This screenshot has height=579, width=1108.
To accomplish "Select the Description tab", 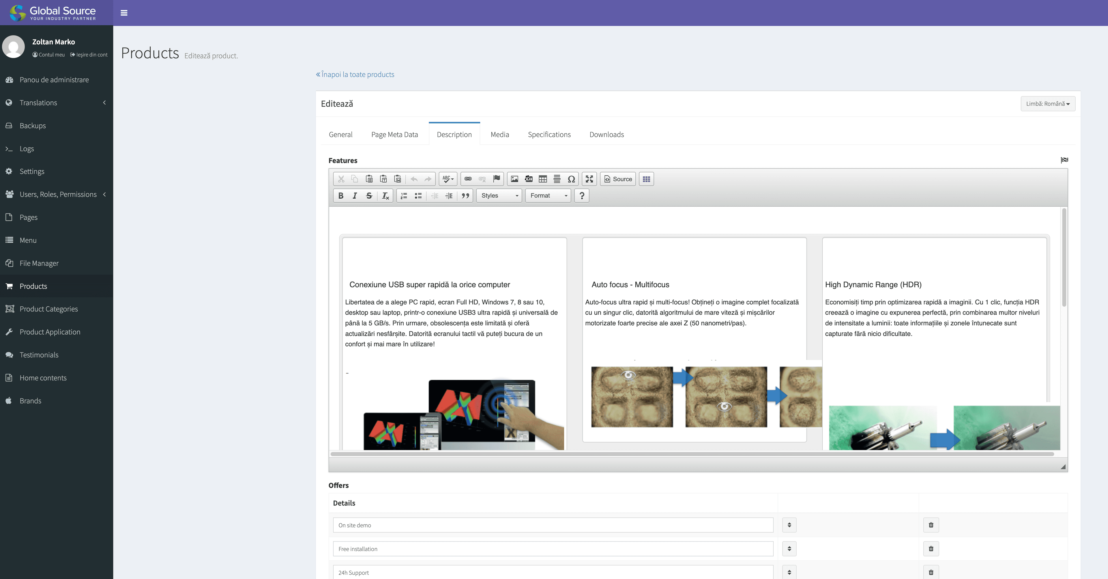I will tap(454, 134).
